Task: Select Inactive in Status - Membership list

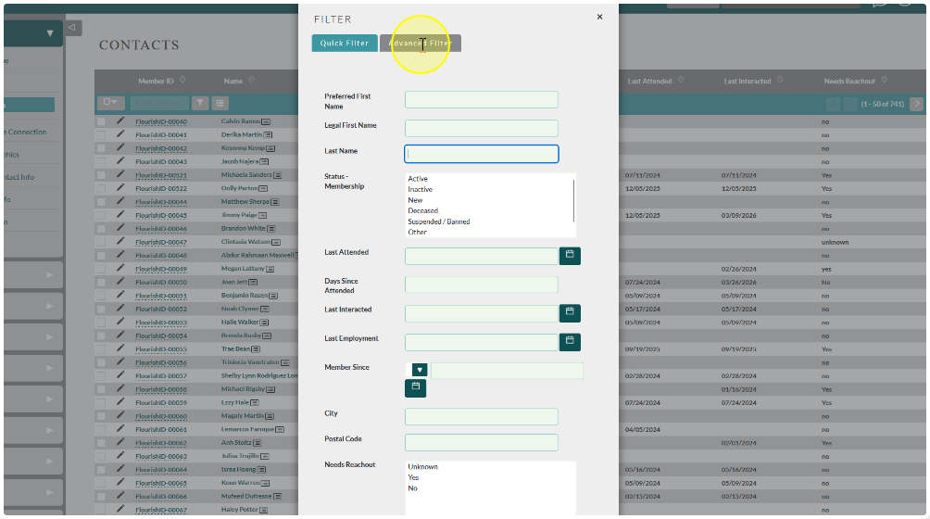Action: pos(420,189)
